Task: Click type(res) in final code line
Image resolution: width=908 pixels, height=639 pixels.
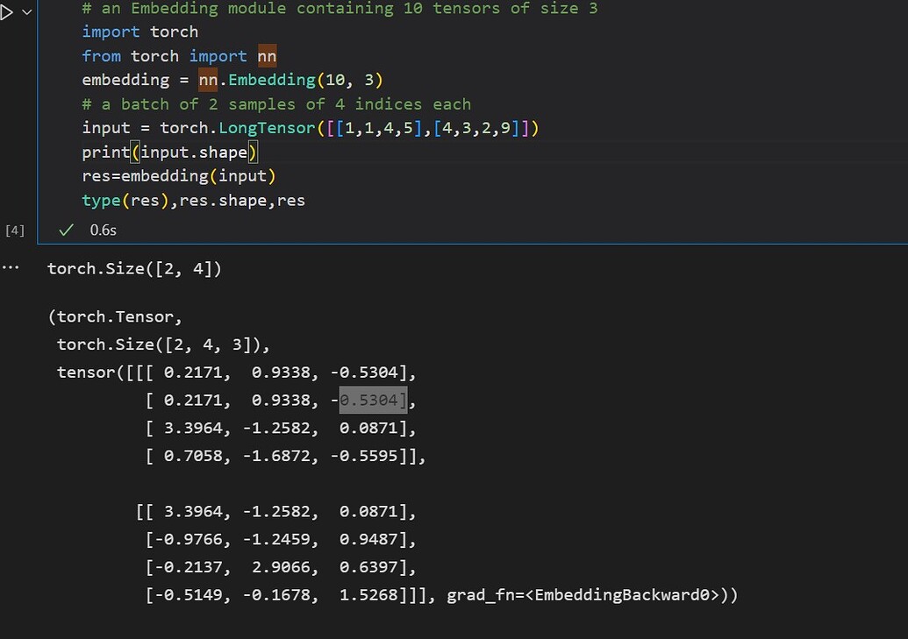Action: [x=121, y=200]
